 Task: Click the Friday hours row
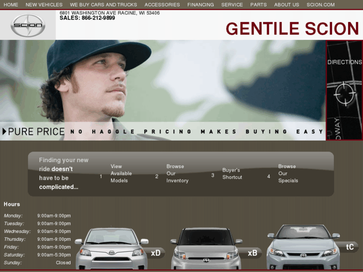click(37, 247)
